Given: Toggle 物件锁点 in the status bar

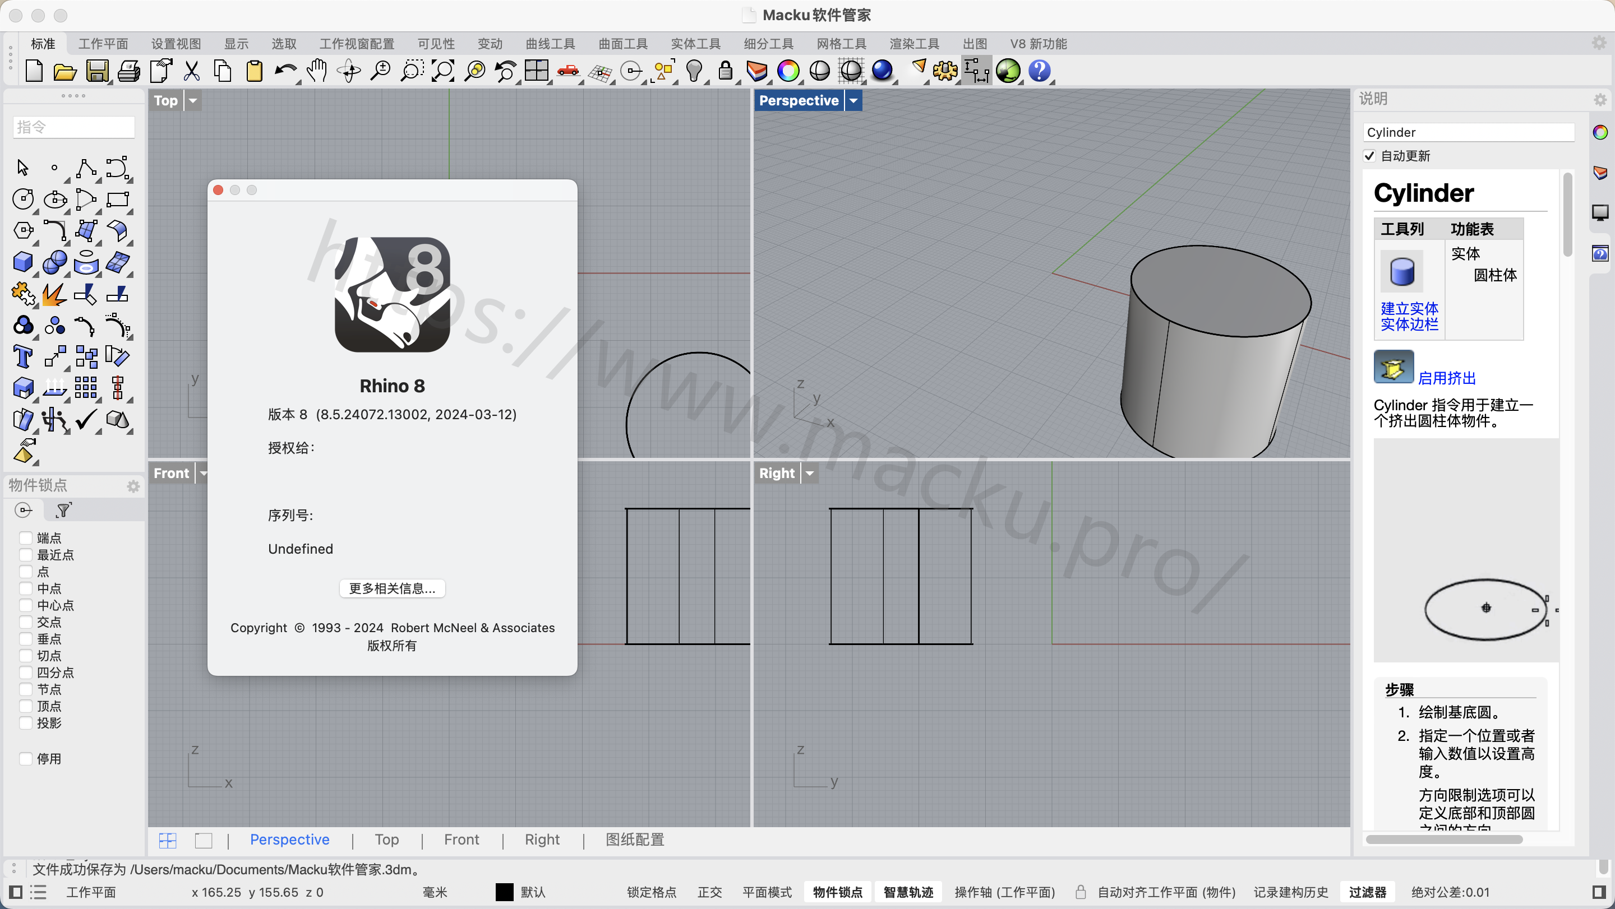Looking at the screenshot, I should [x=838, y=892].
